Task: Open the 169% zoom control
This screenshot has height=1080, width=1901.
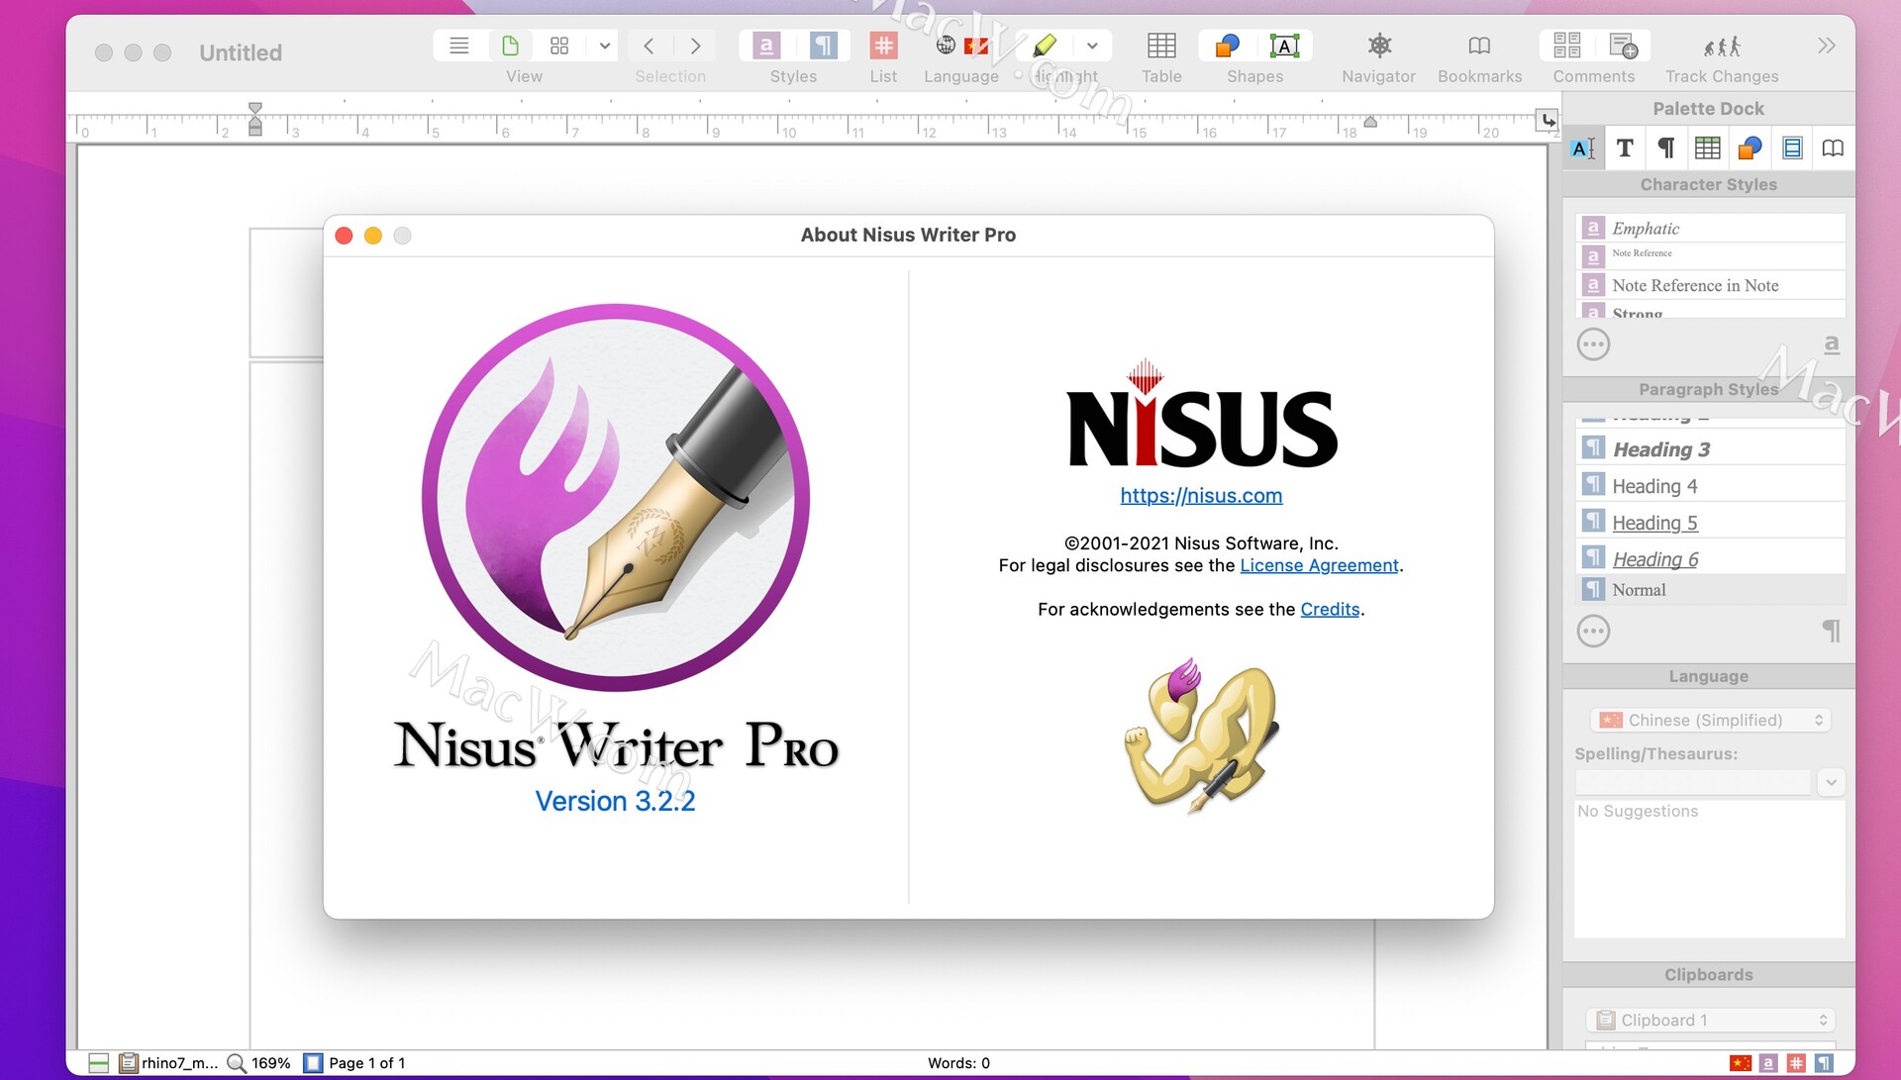Action: click(258, 1063)
